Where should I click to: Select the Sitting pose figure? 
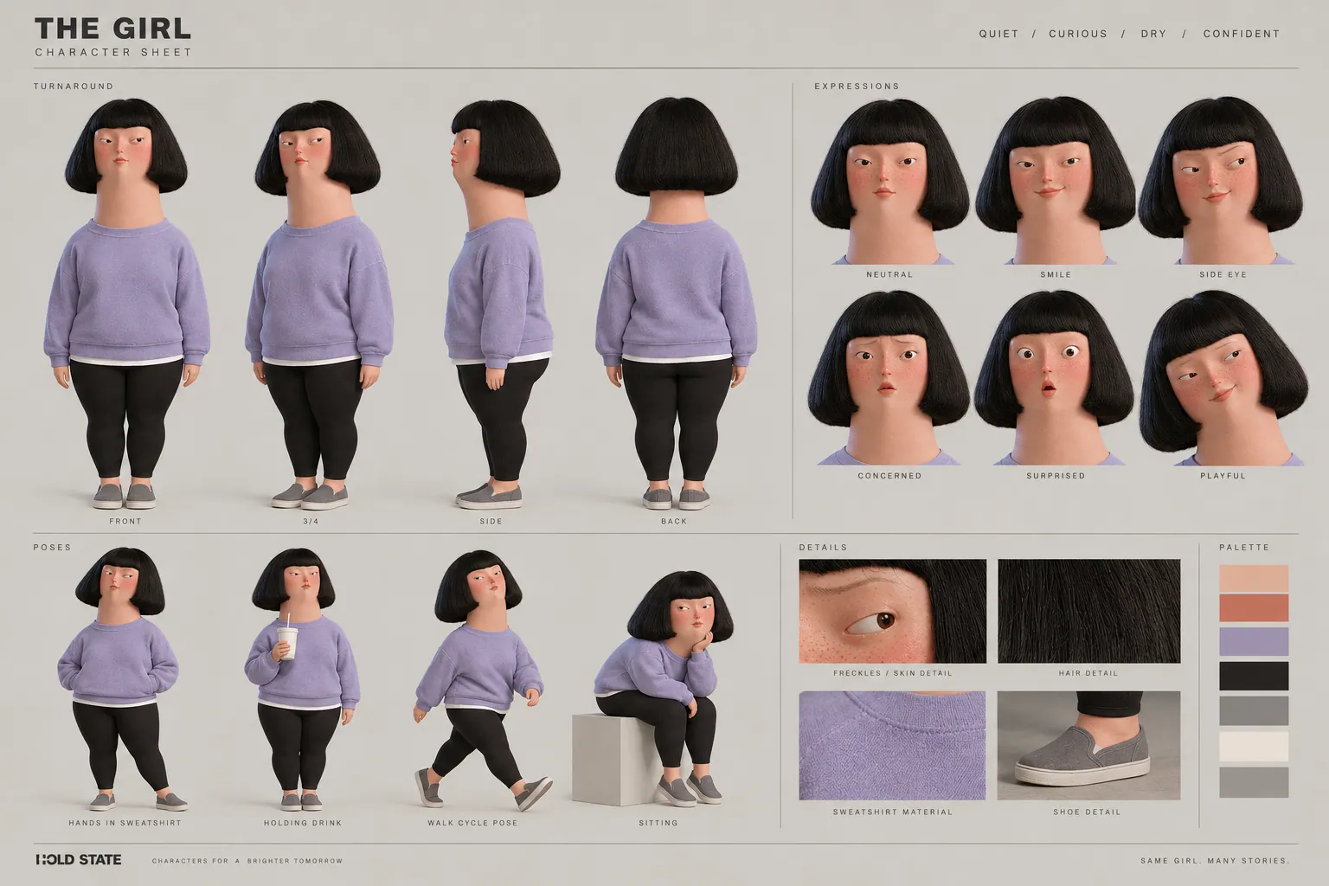pos(662,688)
